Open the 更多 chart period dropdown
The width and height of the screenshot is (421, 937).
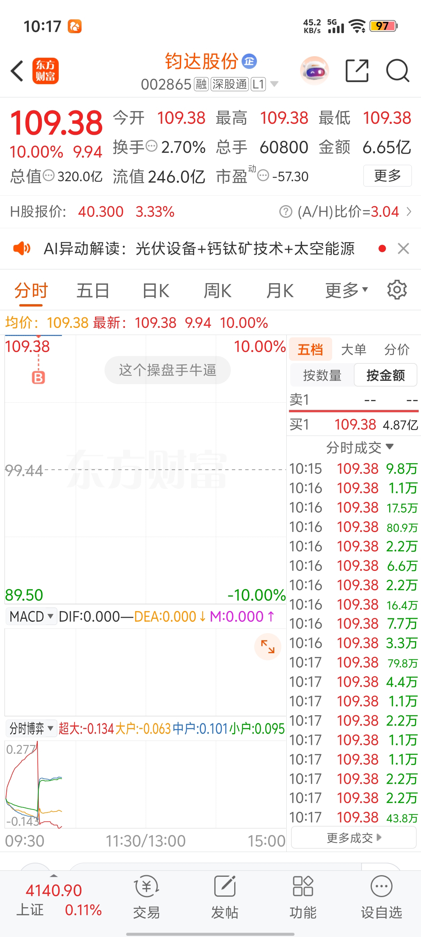tap(346, 290)
